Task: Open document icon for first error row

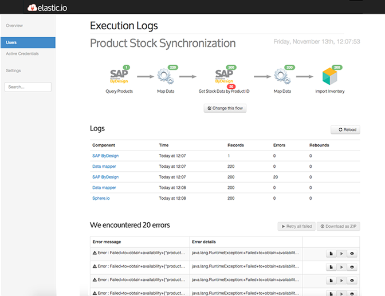Action: click(331, 254)
